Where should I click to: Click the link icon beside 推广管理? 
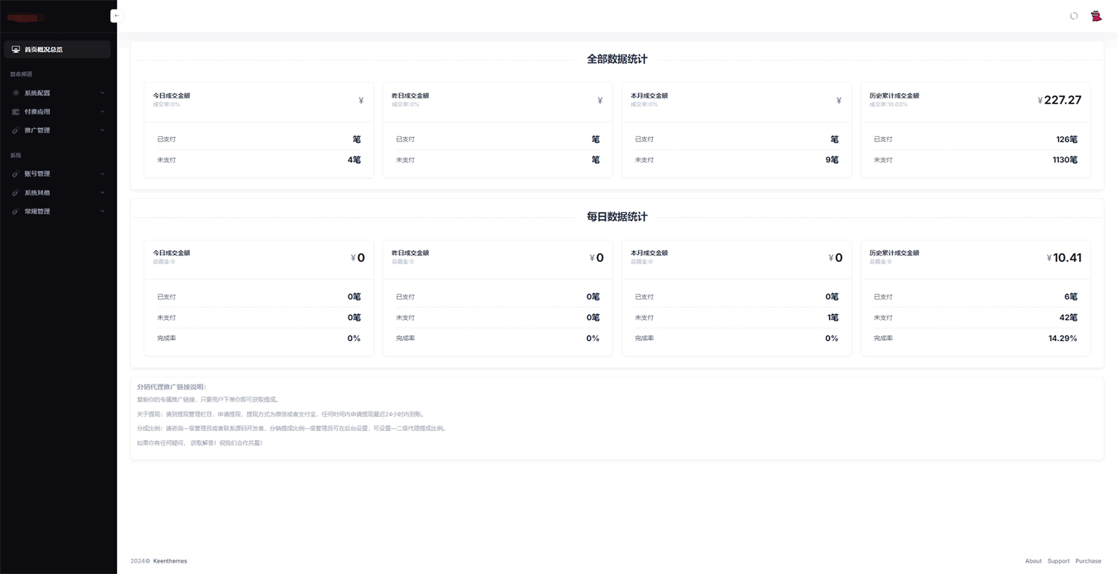pos(16,130)
